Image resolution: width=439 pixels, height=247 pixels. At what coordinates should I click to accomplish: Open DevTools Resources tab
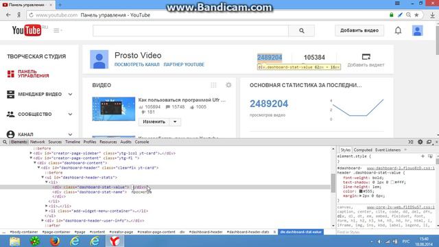coord(108,142)
